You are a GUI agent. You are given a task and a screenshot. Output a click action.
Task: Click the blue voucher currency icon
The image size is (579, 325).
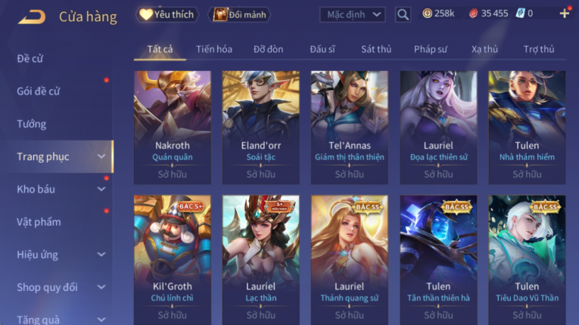pyautogui.click(x=520, y=14)
